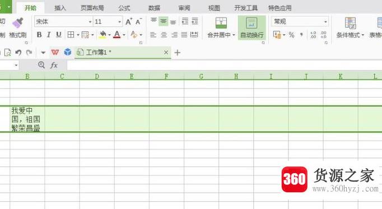This screenshot has width=382, height=209.
Task: Switch to the 开发工具 tab
Action: pos(246,8)
